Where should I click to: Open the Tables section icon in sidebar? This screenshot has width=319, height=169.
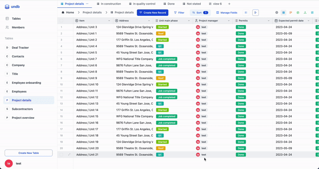[7, 19]
